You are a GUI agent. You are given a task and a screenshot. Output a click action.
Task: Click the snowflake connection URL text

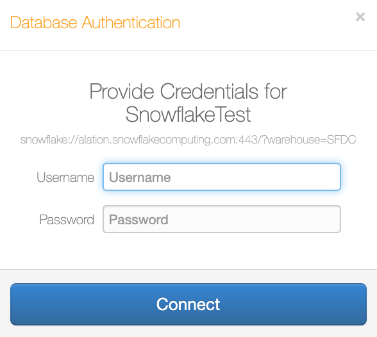pyautogui.click(x=188, y=140)
